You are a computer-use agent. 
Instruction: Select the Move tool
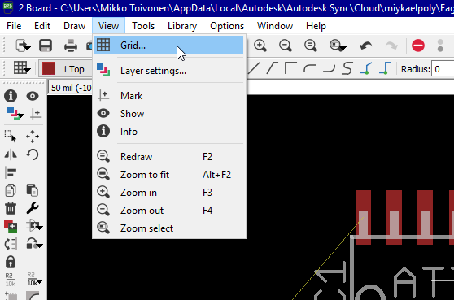(33, 137)
